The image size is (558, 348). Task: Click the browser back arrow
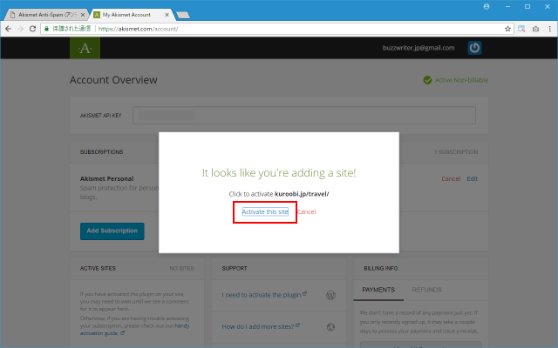click(8, 29)
